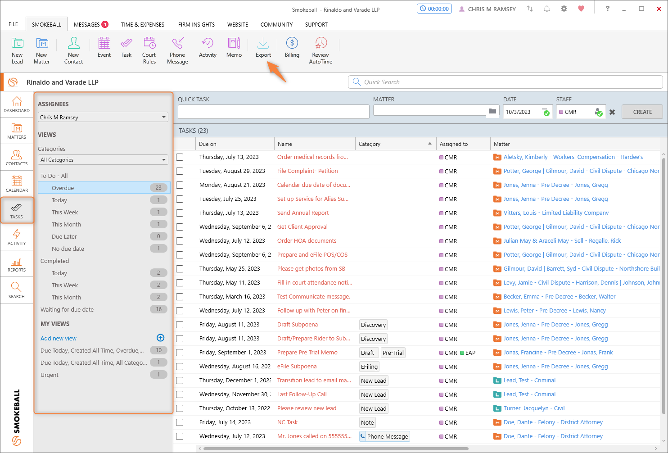668x453 pixels.
Task: Create a New Matter from the ribbon
Action: 41,50
